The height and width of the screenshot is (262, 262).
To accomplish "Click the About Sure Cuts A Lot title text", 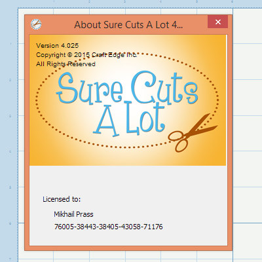I will click(128, 25).
